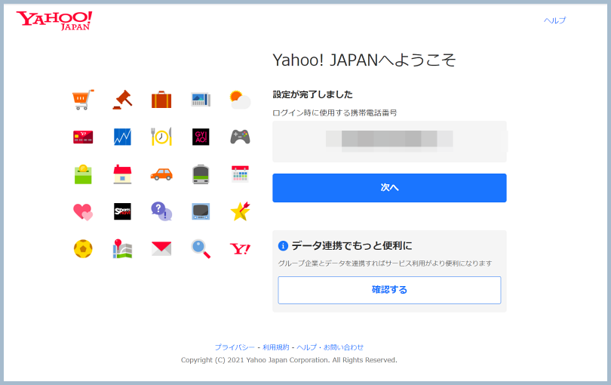Open the real estate house icon
This screenshot has height=385, width=611.
[x=122, y=174]
